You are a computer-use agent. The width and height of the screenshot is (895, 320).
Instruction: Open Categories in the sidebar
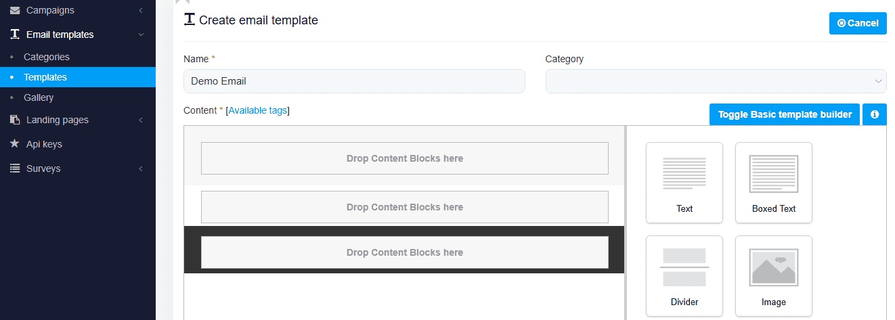click(x=47, y=57)
